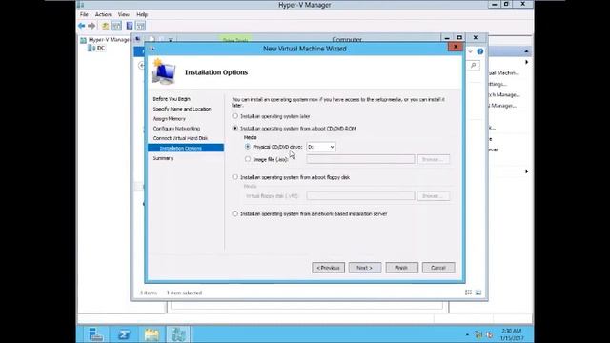The width and height of the screenshot is (610, 343).
Task: Click the search magnifier in Computer window
Action: click(474, 66)
